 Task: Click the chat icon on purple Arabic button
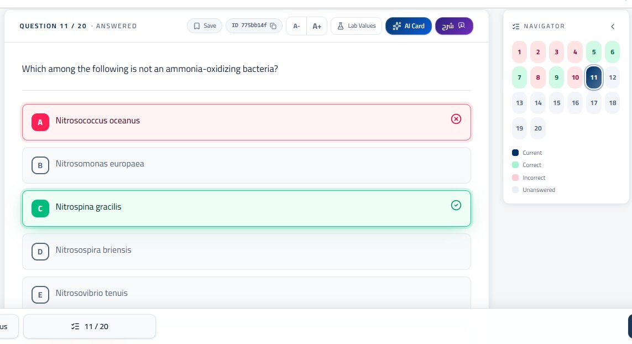[x=462, y=25]
